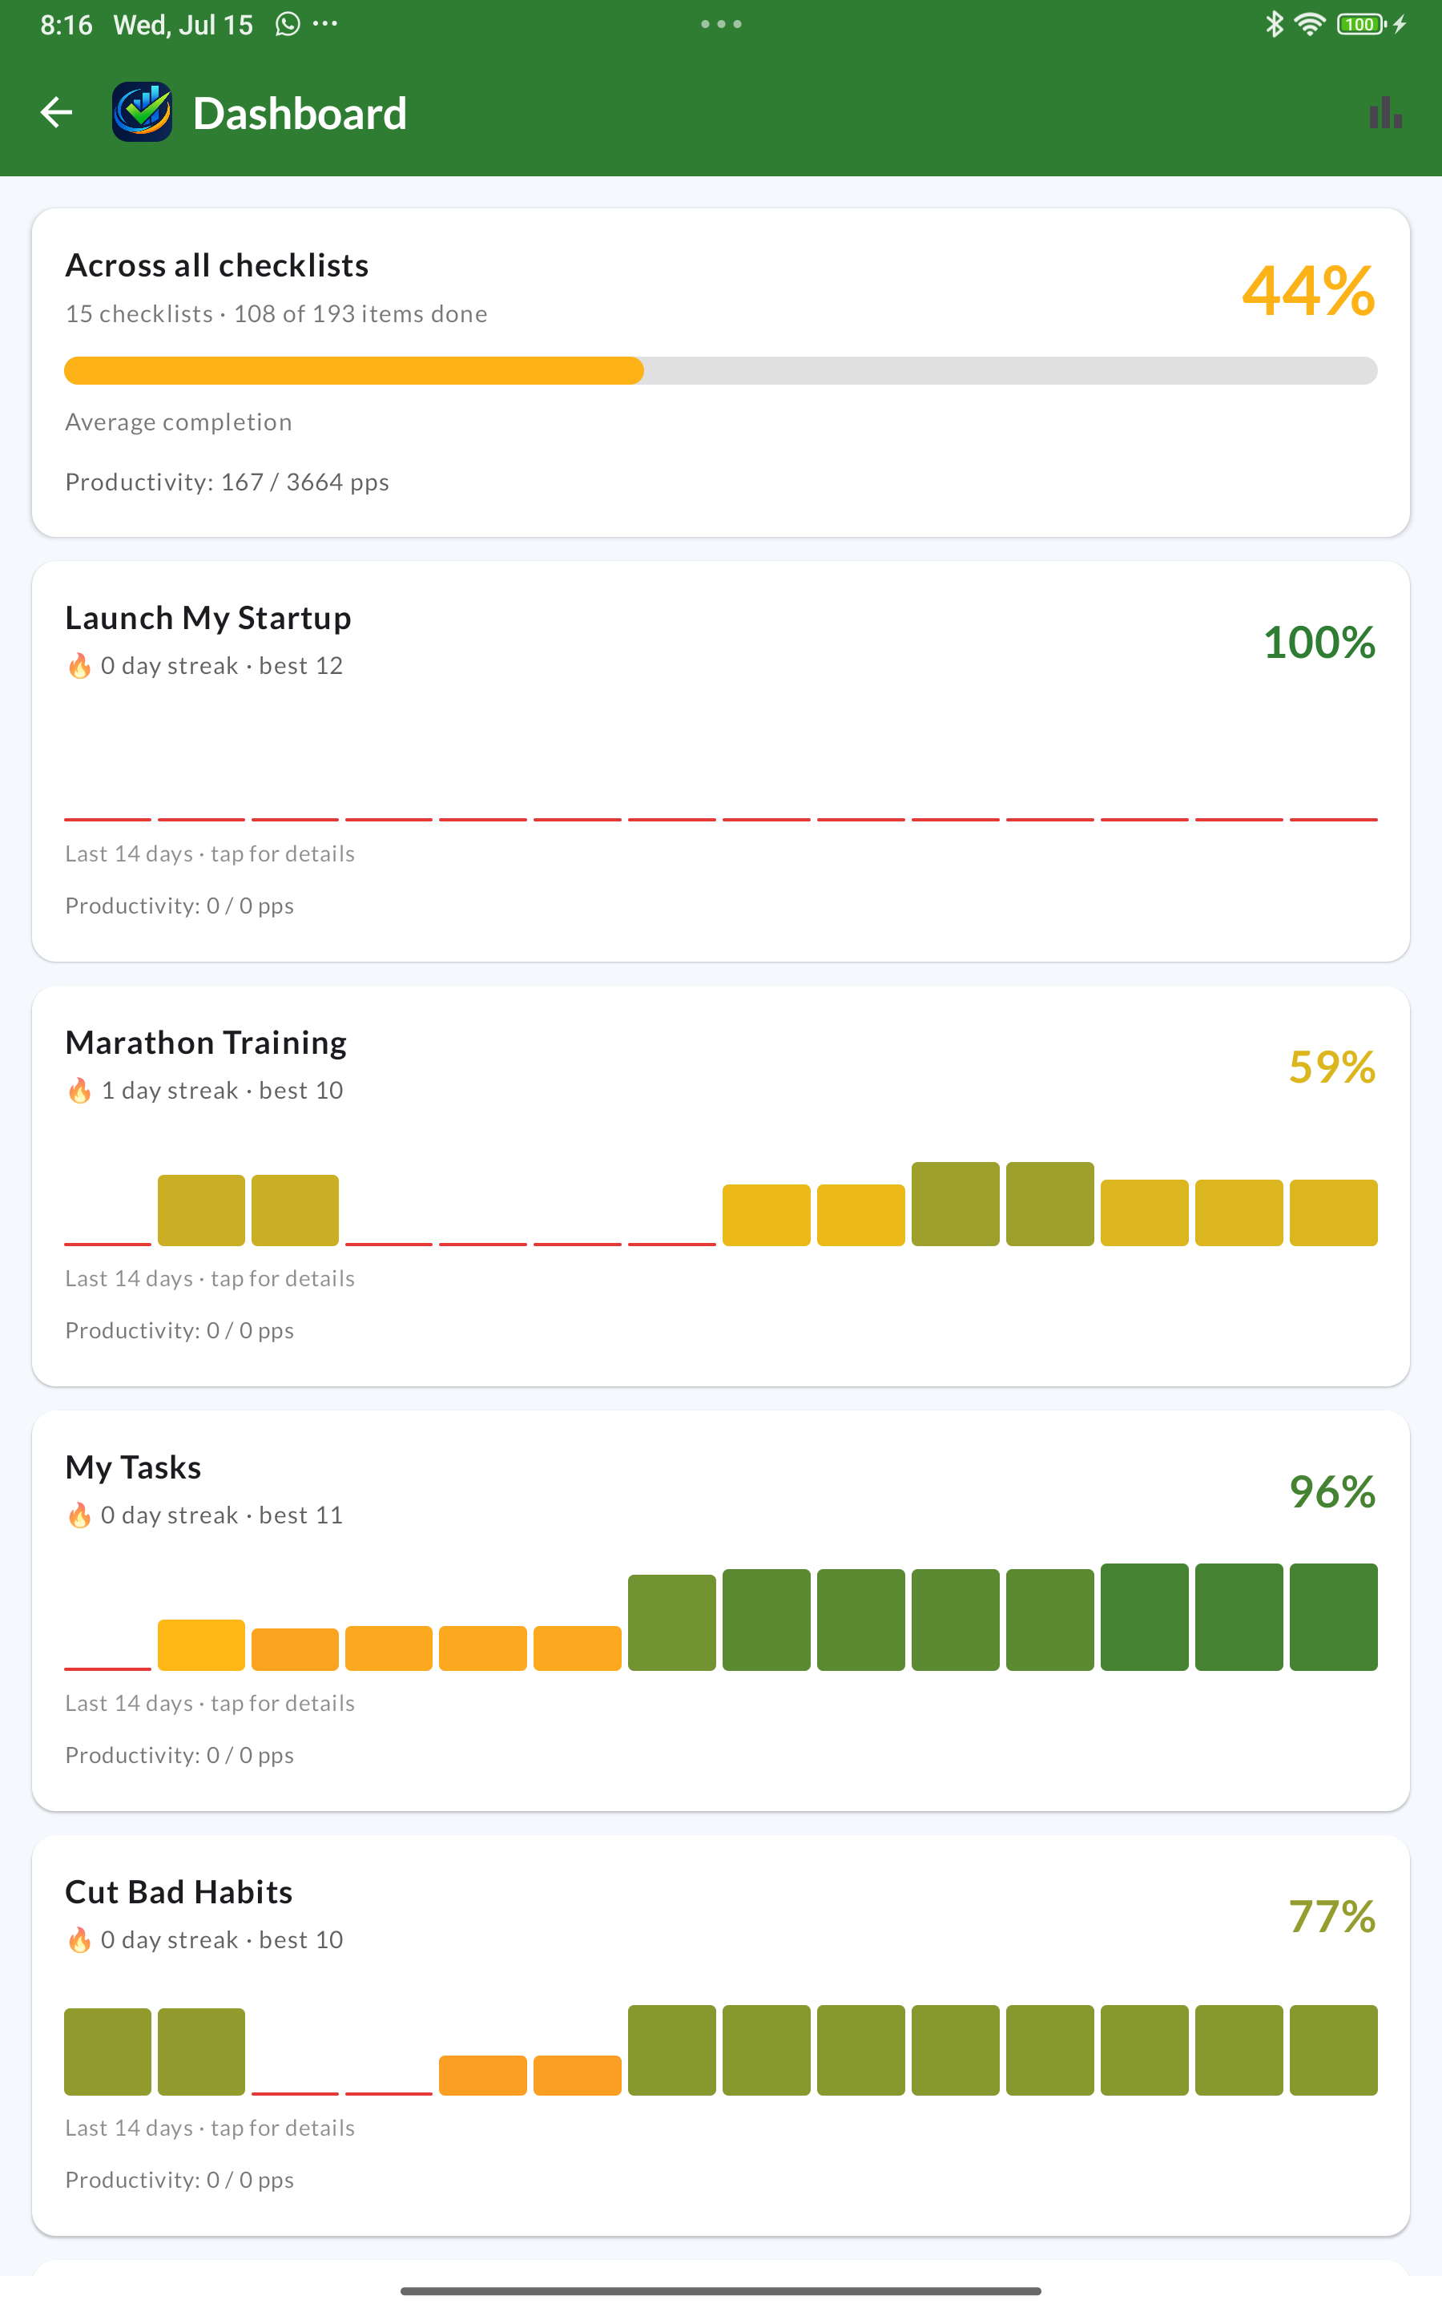Open the Marathon Training card title
The width and height of the screenshot is (1442, 2308).
(x=206, y=1043)
